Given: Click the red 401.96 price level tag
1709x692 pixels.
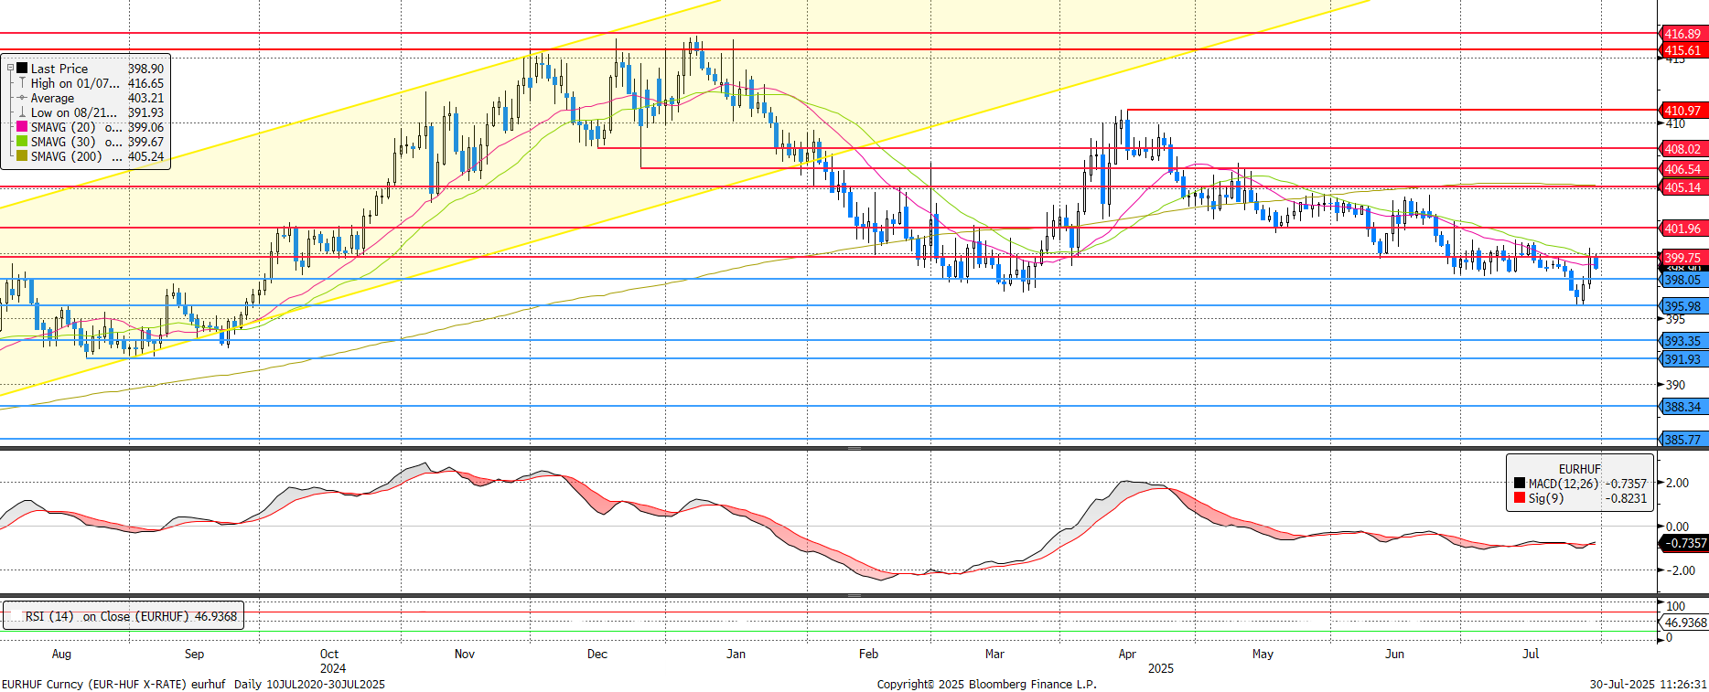Looking at the screenshot, I should [1682, 229].
